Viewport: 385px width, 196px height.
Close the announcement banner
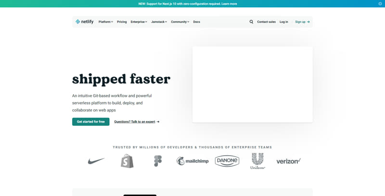[380, 4]
